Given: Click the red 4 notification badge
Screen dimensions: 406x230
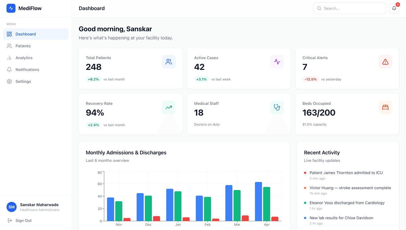Looking at the screenshot, I should (398, 4).
